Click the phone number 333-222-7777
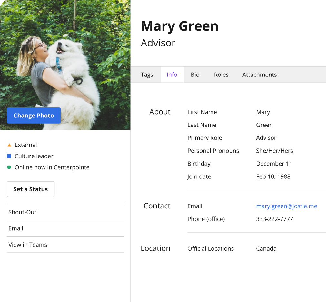326x302 pixels. [x=274, y=219]
